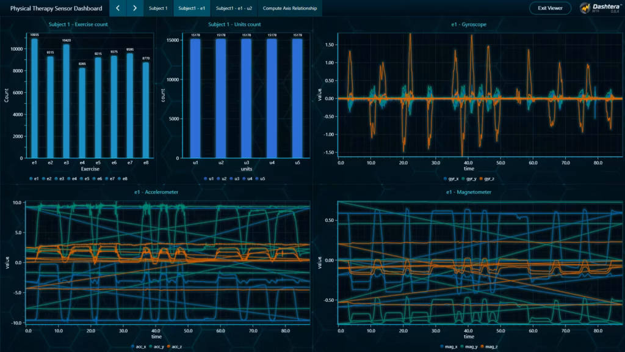The image size is (625, 352).
Task: Hide acc_z series in the Accelerometer legend
Action: (168, 346)
